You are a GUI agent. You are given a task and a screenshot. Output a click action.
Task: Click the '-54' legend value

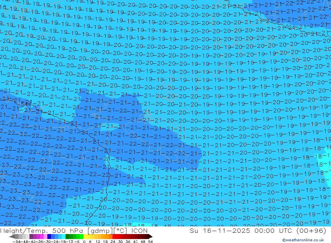point(17,242)
